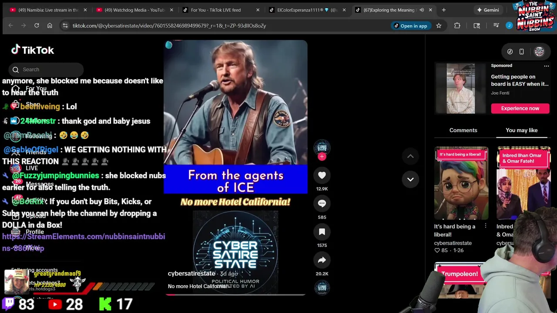Open comments via the speech bubble icon

click(x=322, y=203)
